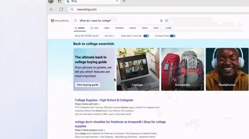Expand the yeti.com URL dropdown arrow
Viewport: 249px width, 139px height.
pyautogui.click(x=100, y=104)
